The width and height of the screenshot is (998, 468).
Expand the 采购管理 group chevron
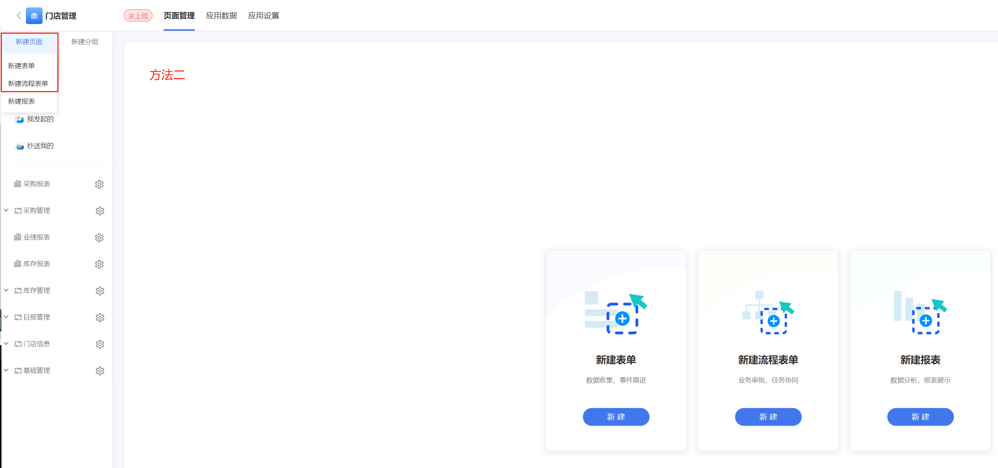click(6, 210)
